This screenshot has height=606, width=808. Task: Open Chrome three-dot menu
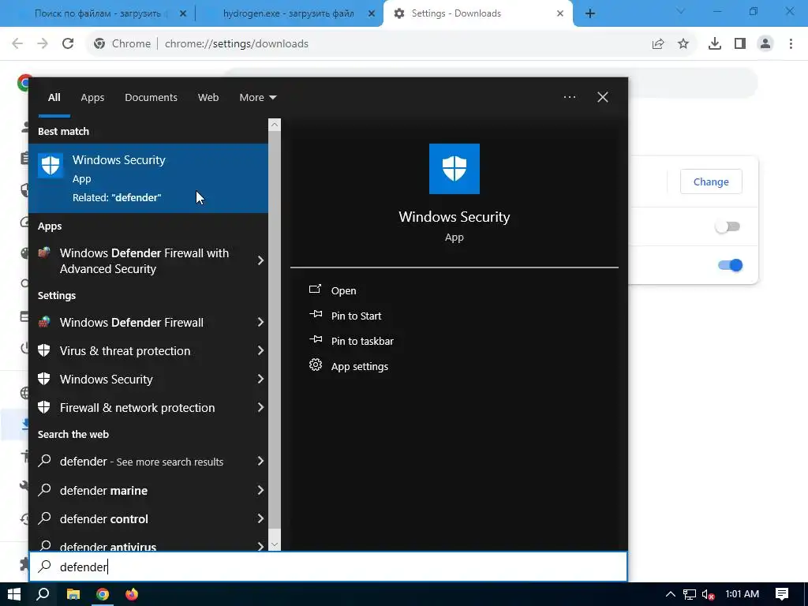[791, 44]
